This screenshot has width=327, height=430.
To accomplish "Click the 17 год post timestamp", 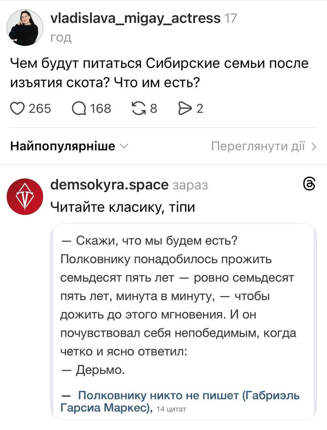I will click(230, 18).
